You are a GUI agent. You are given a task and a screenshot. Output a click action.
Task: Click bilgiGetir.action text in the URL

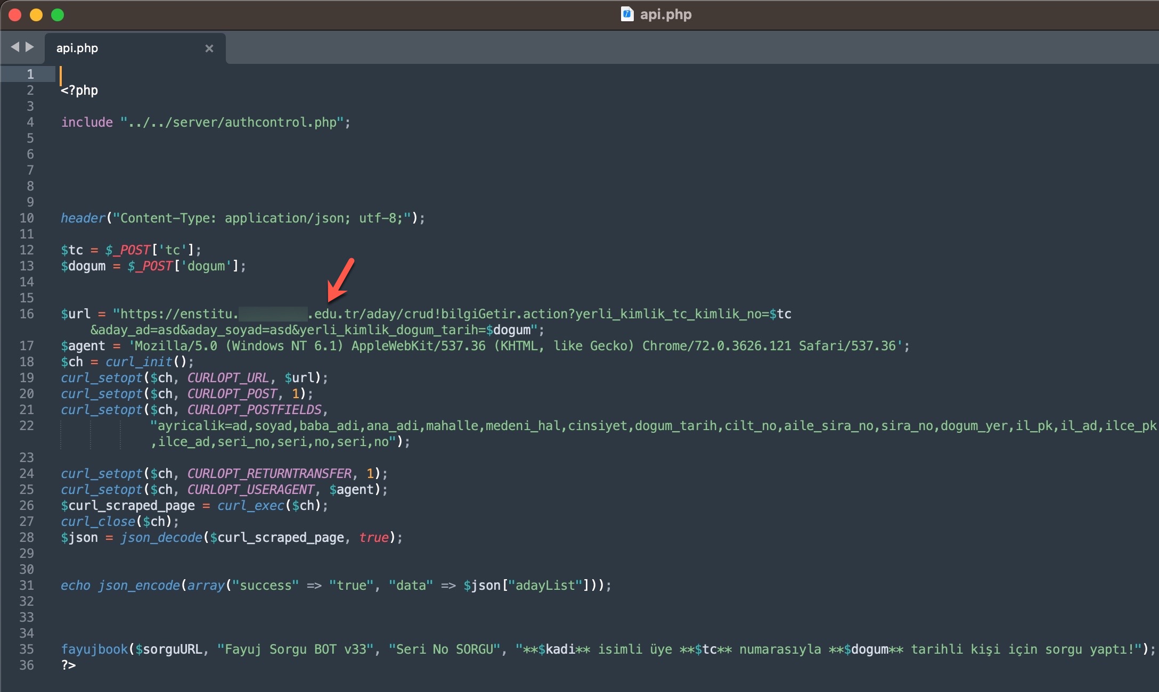click(505, 314)
